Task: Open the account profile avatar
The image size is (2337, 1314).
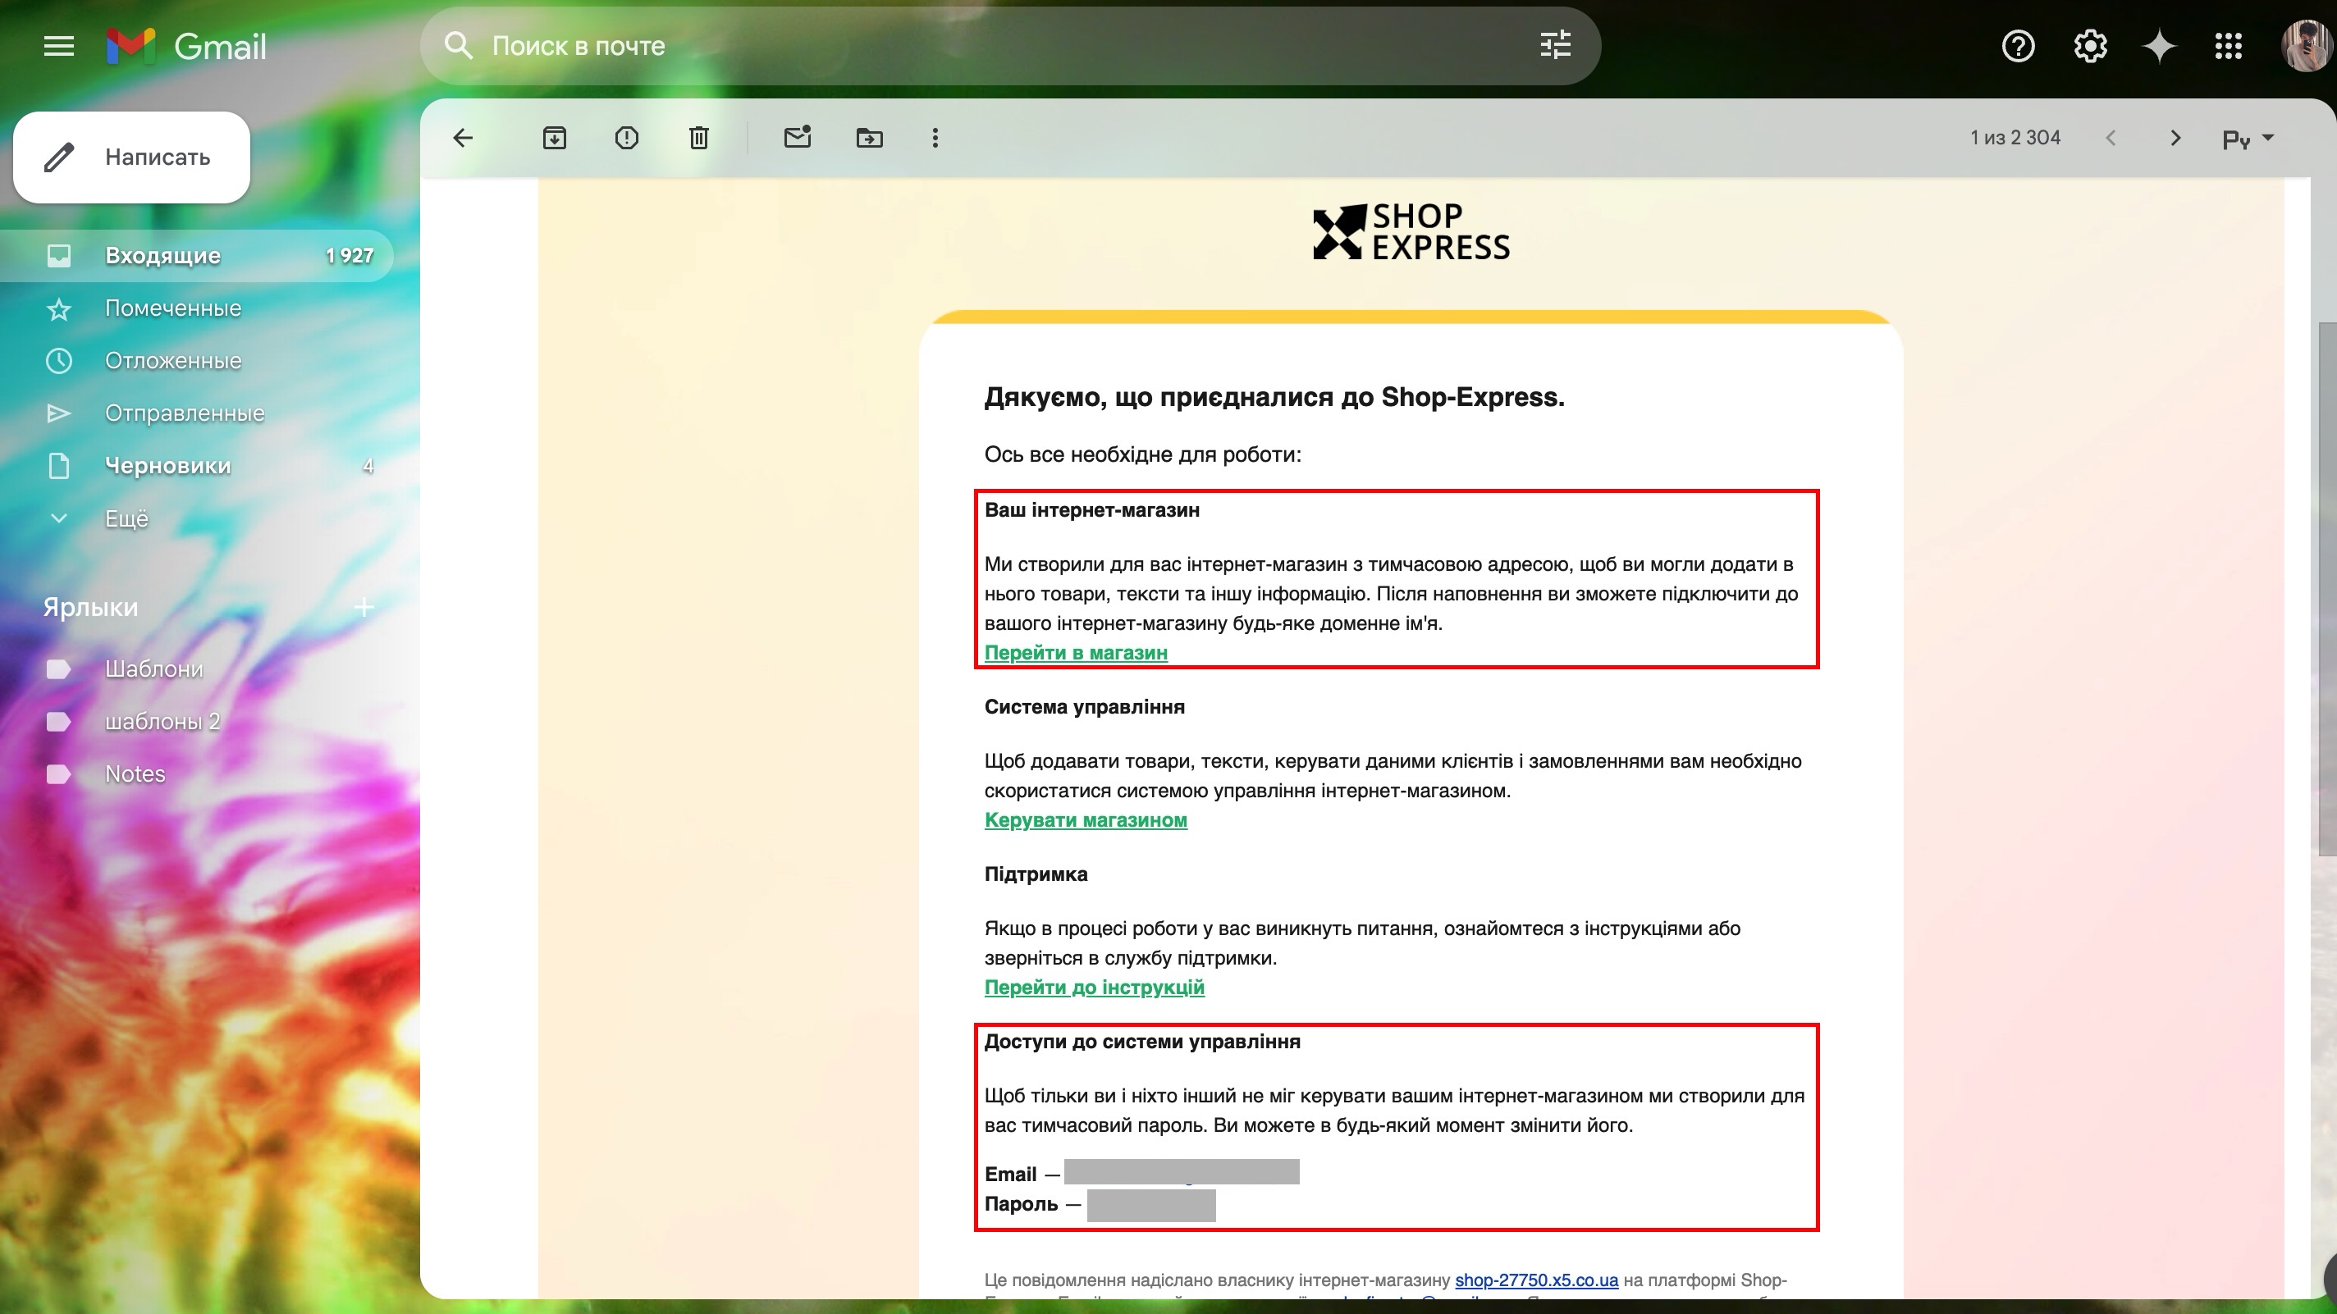Action: coord(2306,45)
